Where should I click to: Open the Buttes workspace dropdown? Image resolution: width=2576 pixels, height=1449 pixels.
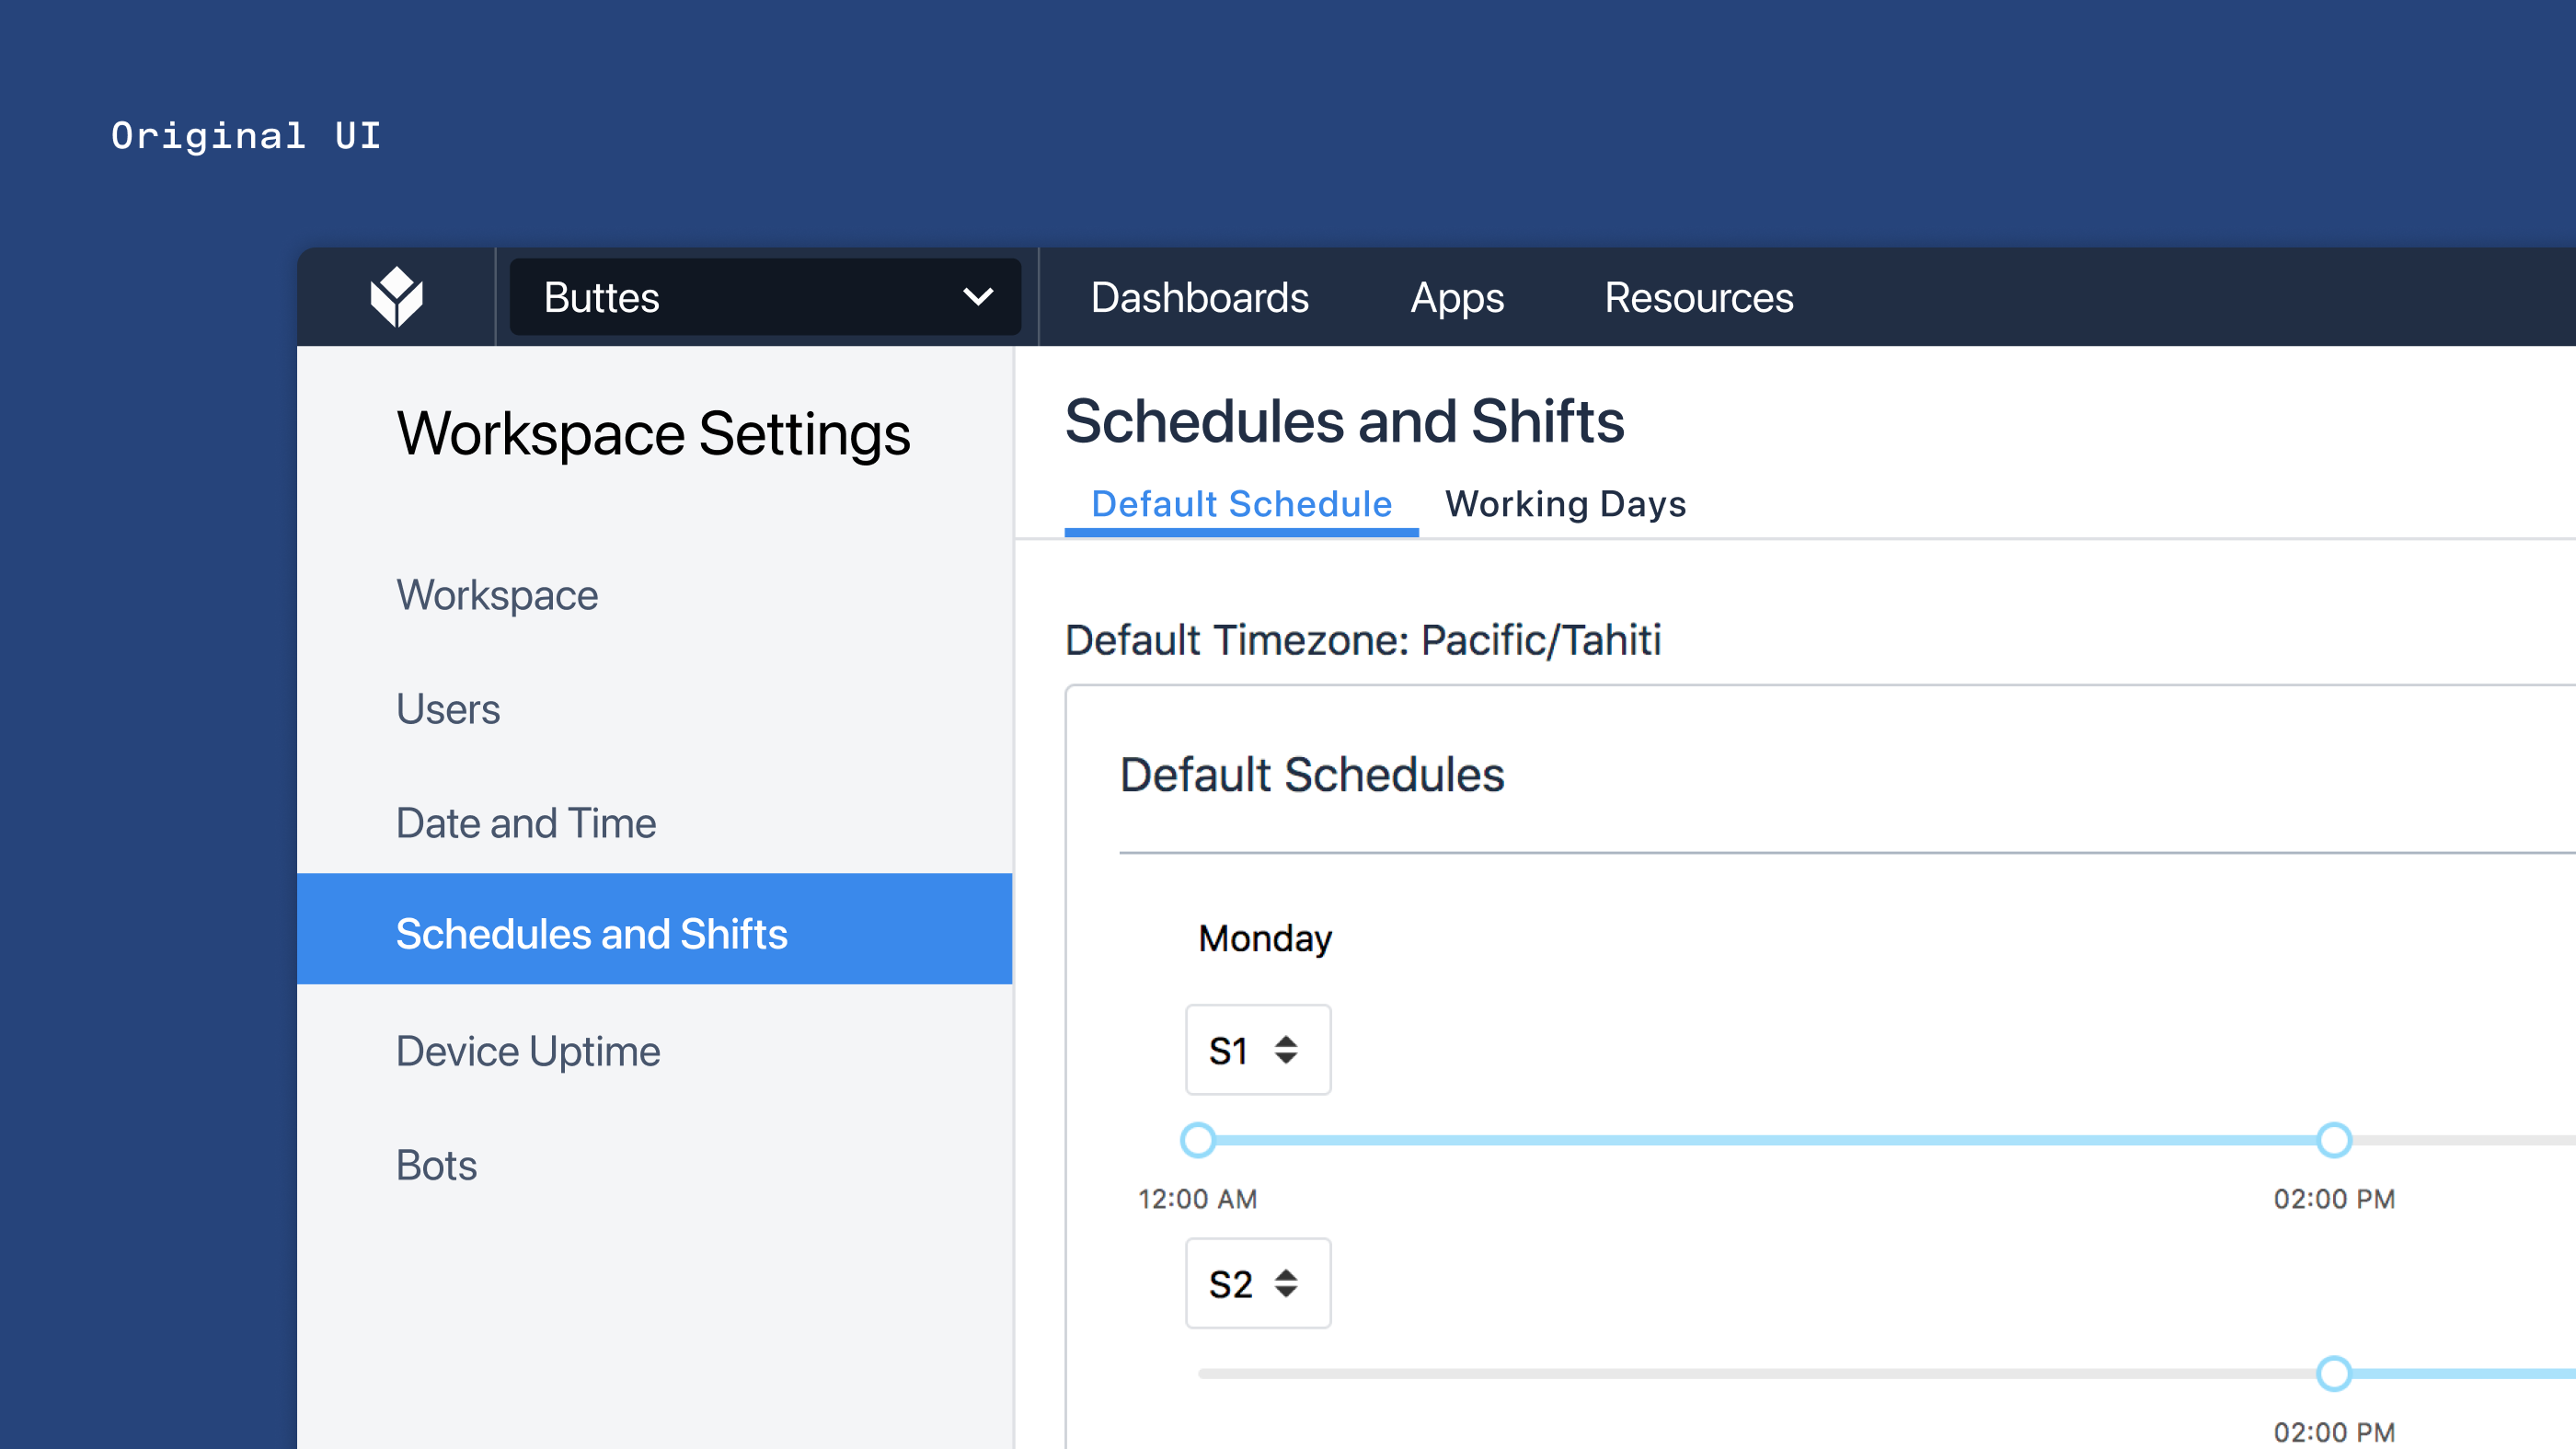764,297
